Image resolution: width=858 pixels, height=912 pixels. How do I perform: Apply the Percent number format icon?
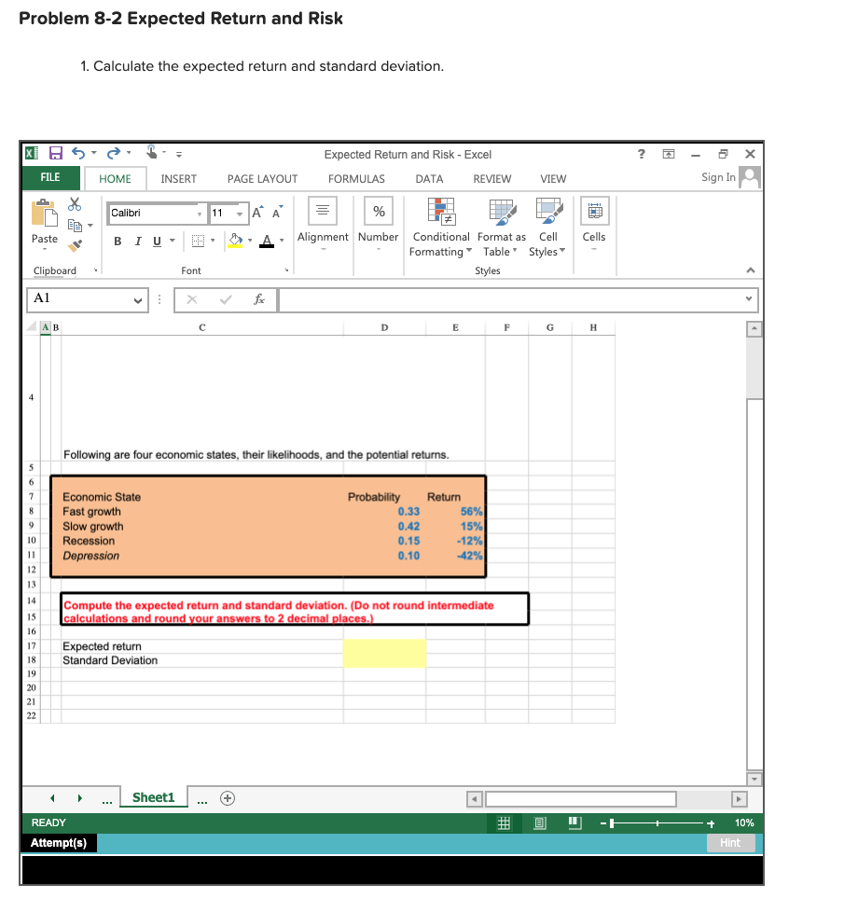[x=378, y=212]
